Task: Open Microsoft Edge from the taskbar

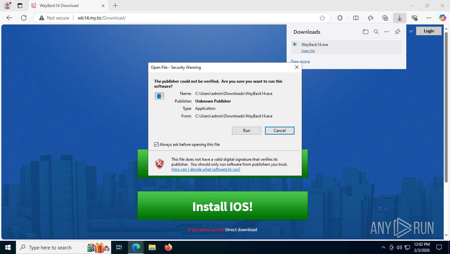Action: click(136, 247)
